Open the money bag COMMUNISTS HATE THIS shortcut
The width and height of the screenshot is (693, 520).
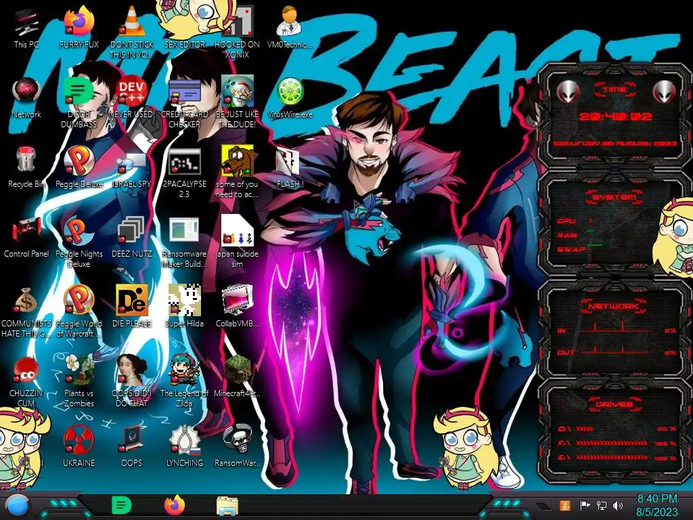click(x=26, y=311)
